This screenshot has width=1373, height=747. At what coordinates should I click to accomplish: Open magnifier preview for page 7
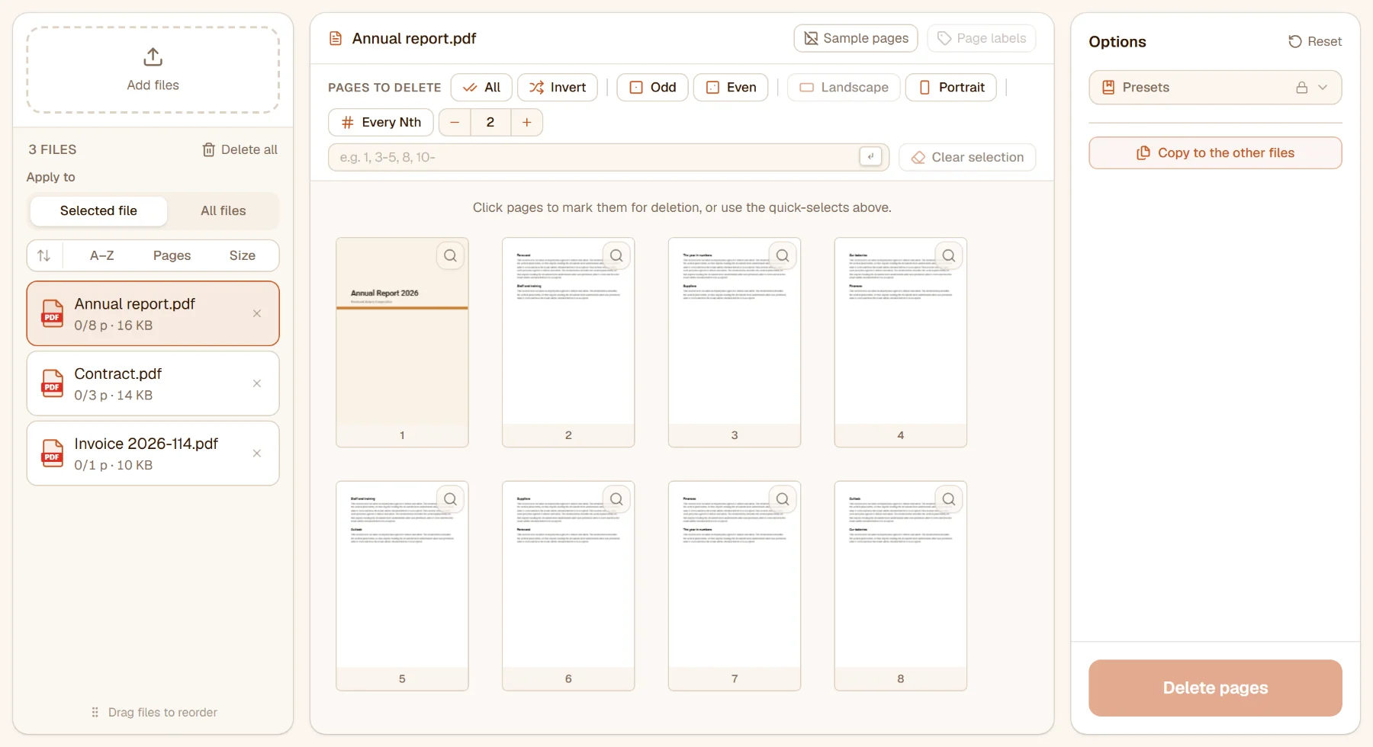783,499
